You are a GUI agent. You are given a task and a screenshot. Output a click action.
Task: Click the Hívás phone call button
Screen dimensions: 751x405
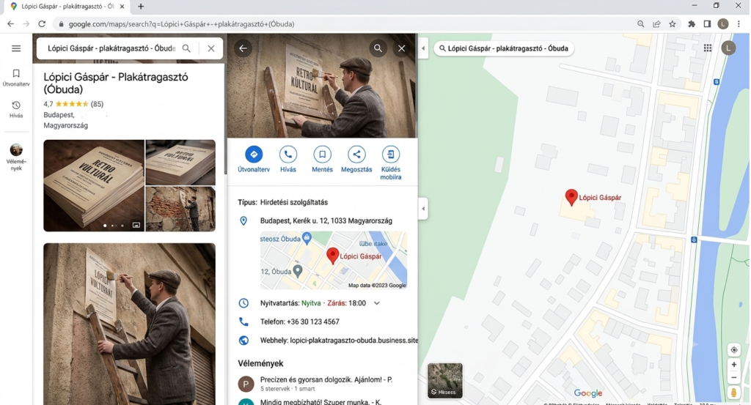click(x=287, y=159)
